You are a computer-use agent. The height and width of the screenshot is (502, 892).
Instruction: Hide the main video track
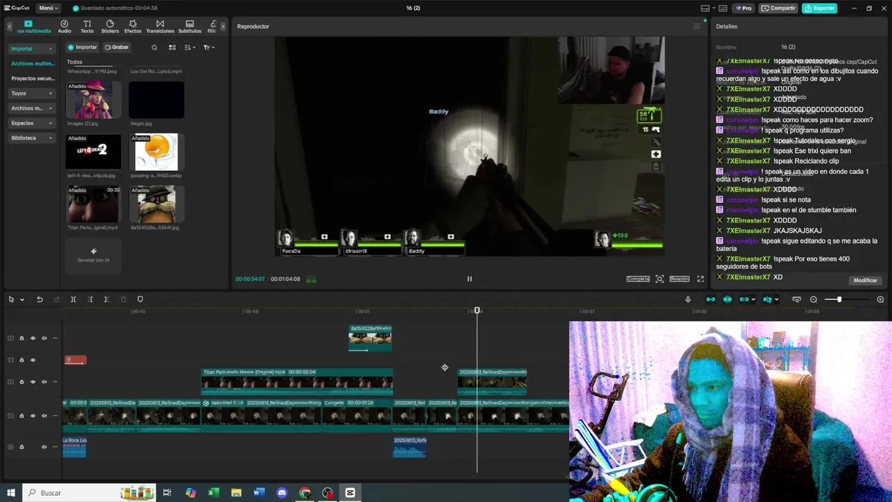tap(33, 416)
